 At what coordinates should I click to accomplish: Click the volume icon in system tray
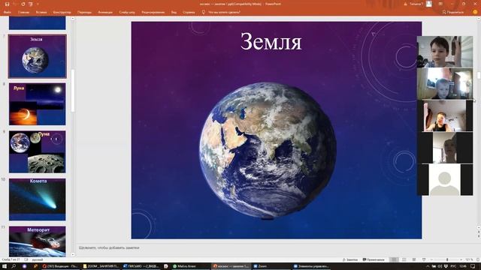tap(440, 266)
